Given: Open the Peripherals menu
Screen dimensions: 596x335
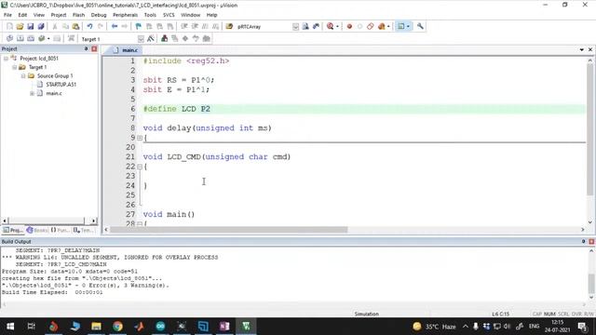Looking at the screenshot, I should point(125,15).
